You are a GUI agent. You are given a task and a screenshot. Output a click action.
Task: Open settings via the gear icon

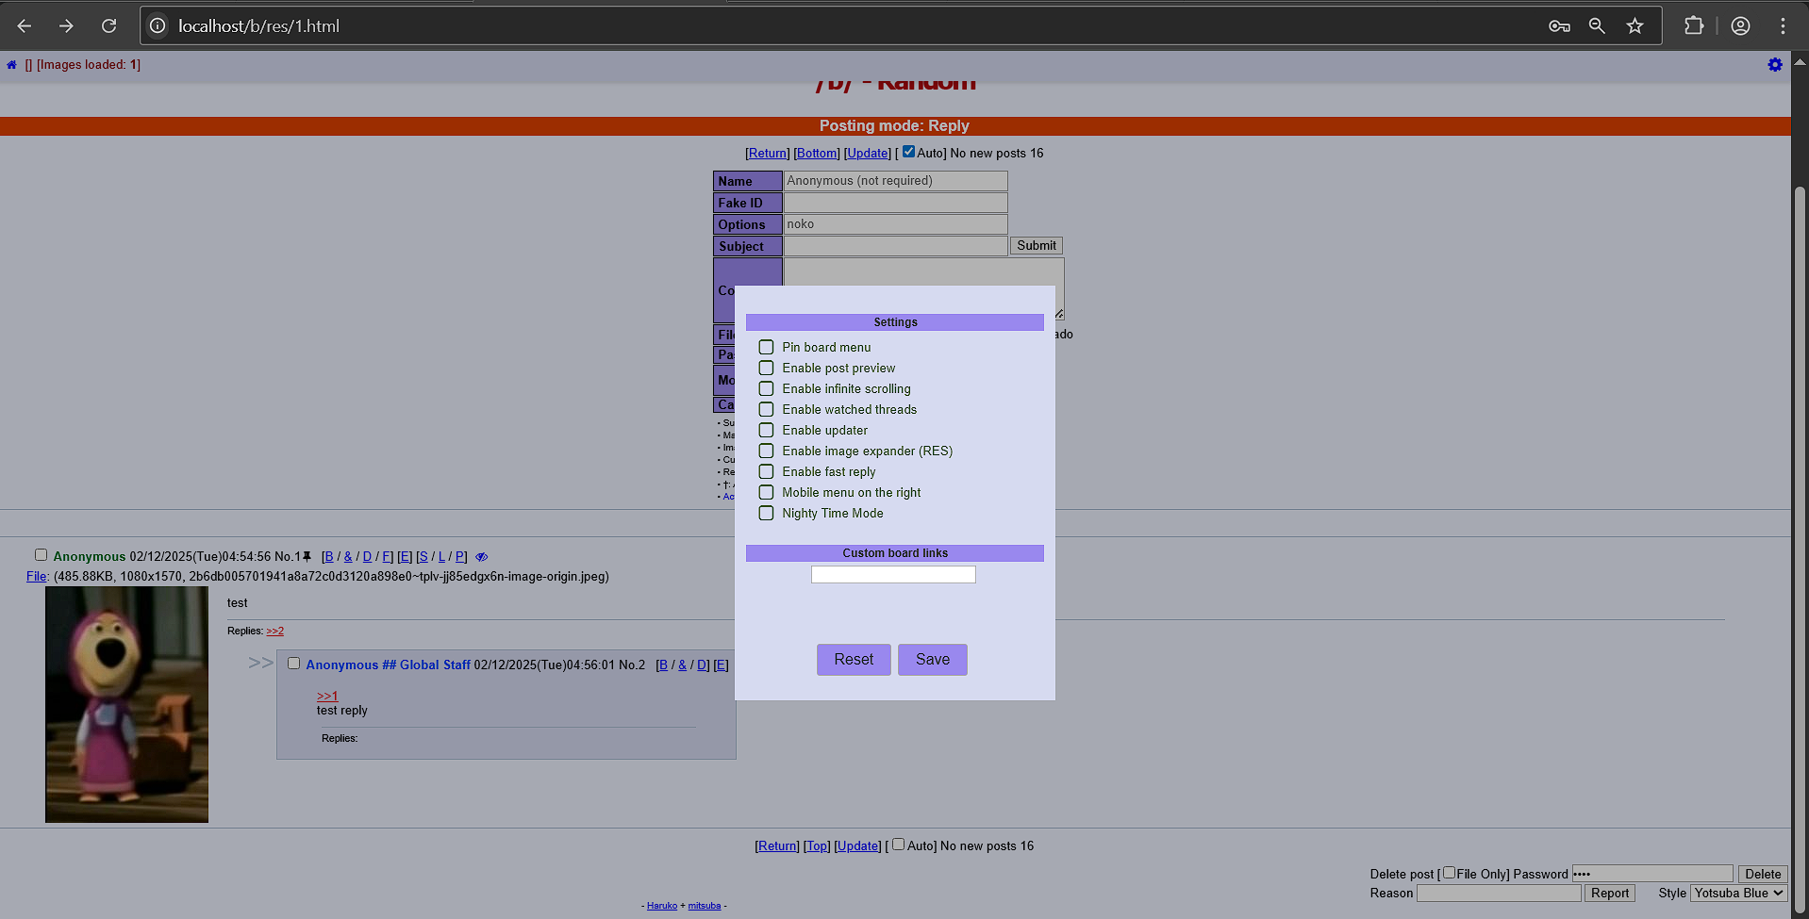pyautogui.click(x=1774, y=65)
